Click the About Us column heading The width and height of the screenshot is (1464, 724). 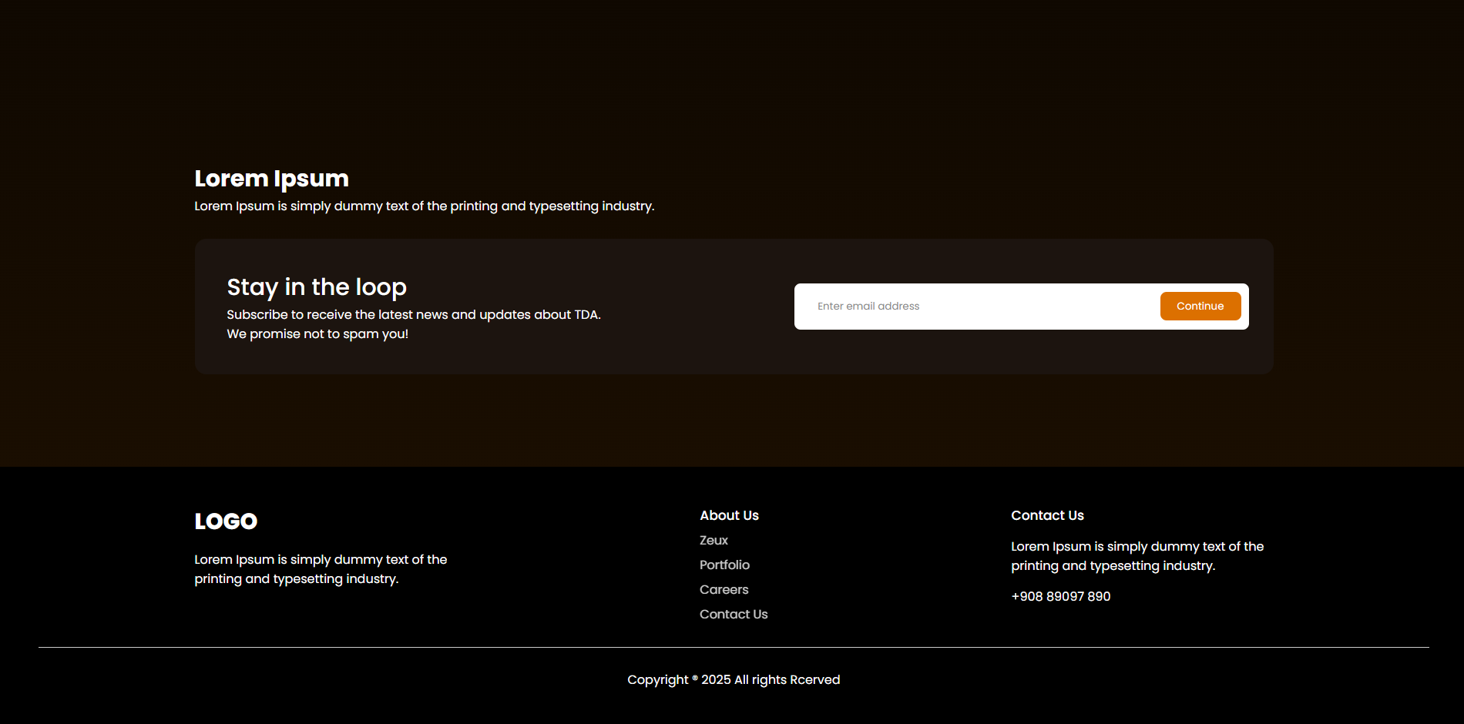[729, 516]
